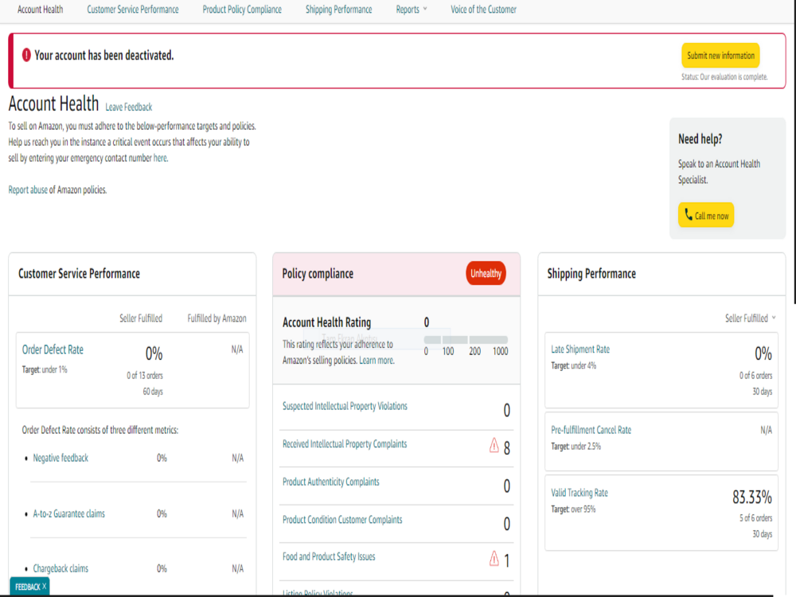
Task: Open the Pre-fulfillment Cancel Rate link
Action: [591, 430]
